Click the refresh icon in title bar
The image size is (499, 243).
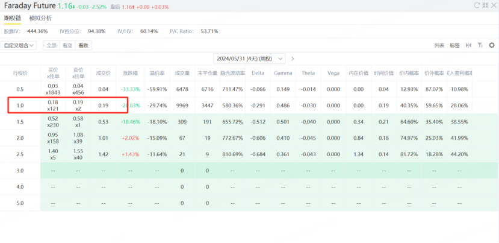[x=477, y=5]
